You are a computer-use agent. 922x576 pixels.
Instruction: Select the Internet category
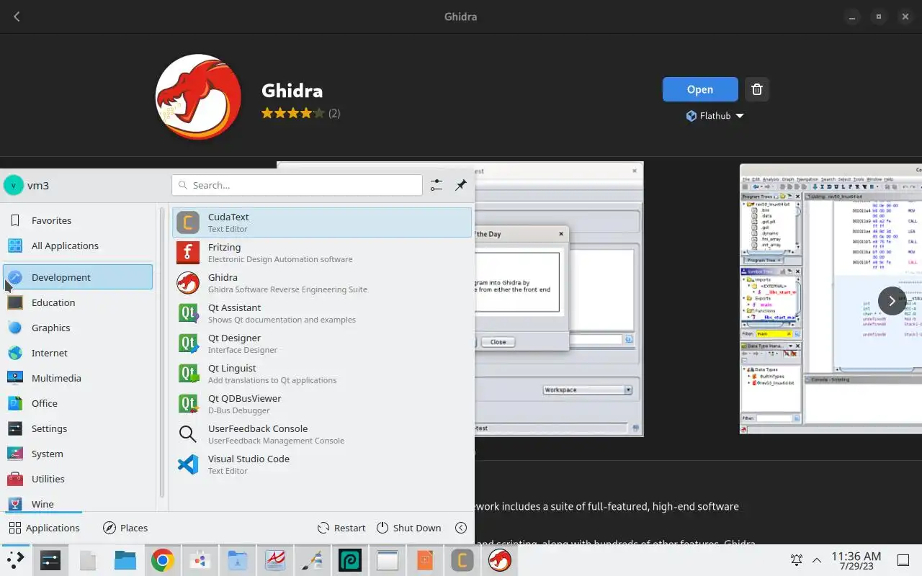pos(78,353)
